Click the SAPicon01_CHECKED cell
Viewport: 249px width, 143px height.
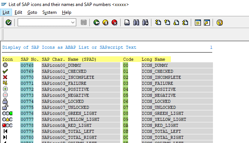[81, 71]
